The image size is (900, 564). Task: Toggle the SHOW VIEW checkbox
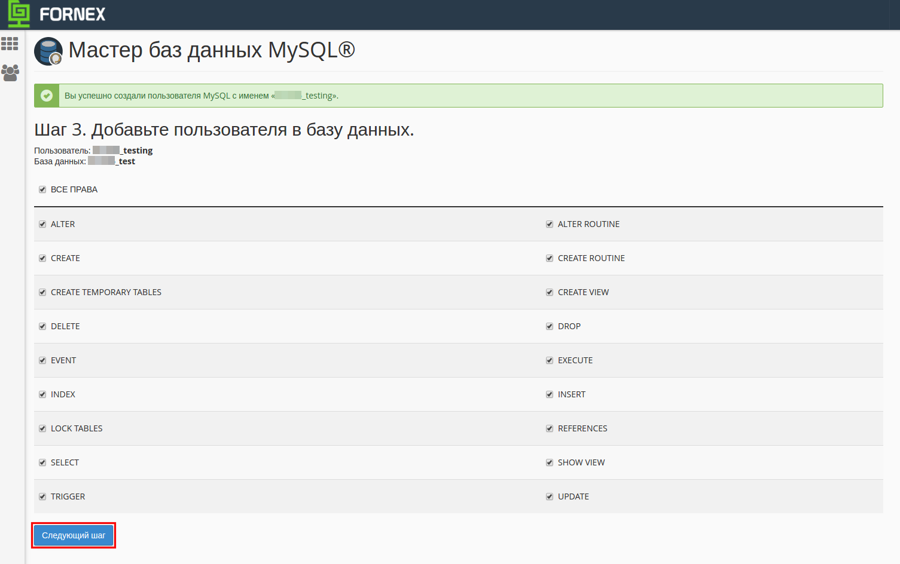click(x=550, y=462)
